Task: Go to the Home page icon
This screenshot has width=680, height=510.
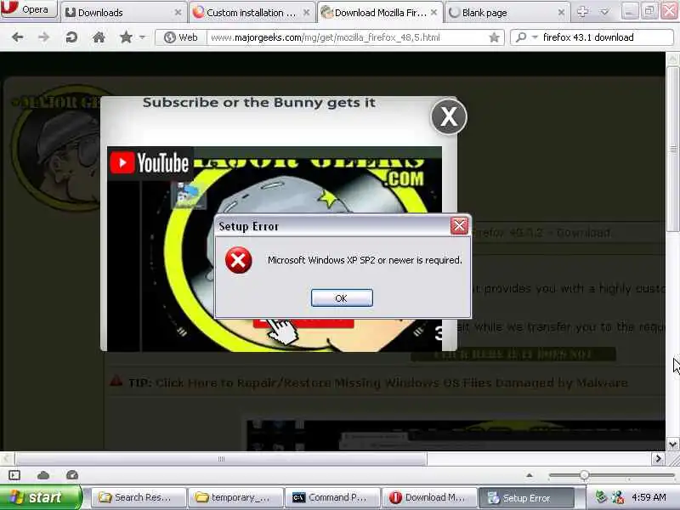Action: (x=99, y=37)
